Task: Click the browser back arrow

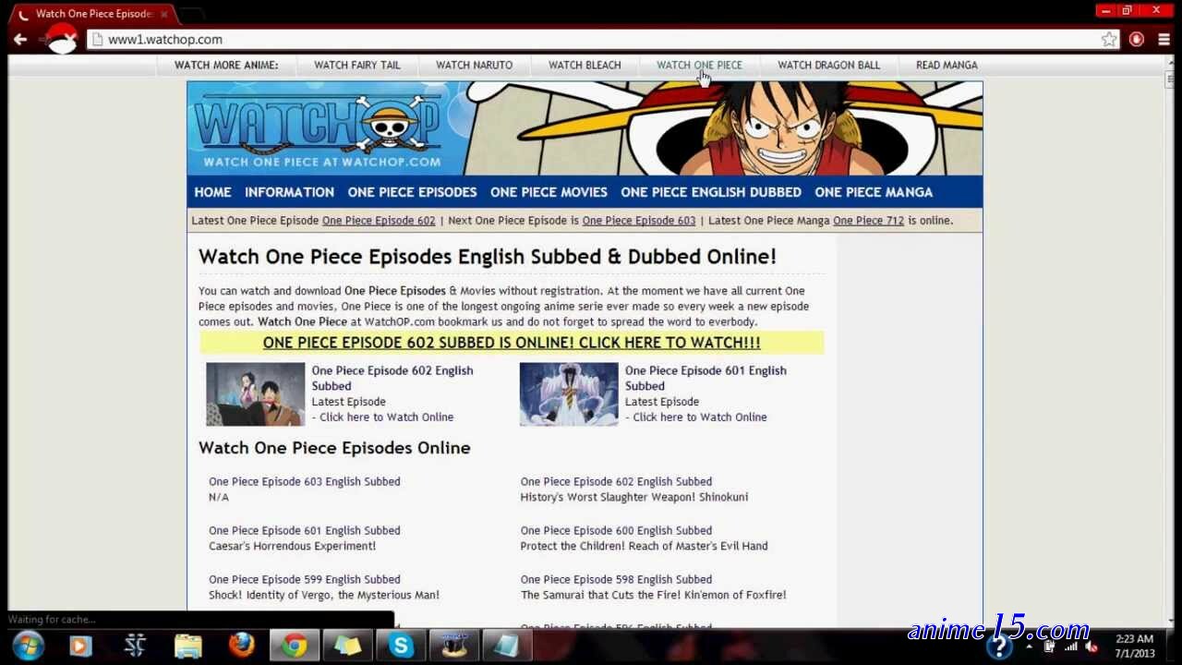Action: coord(20,39)
